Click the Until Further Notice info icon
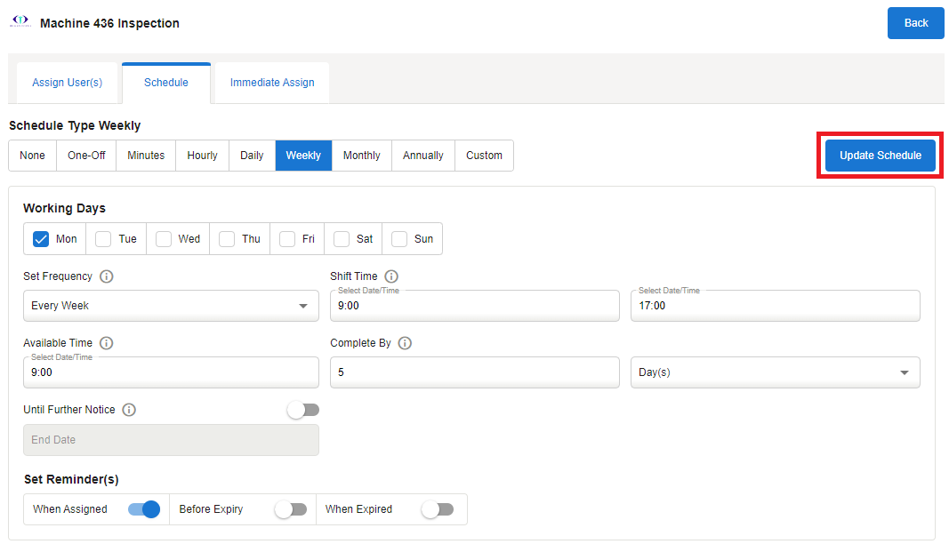Image resolution: width=949 pixels, height=552 pixels. (x=129, y=410)
